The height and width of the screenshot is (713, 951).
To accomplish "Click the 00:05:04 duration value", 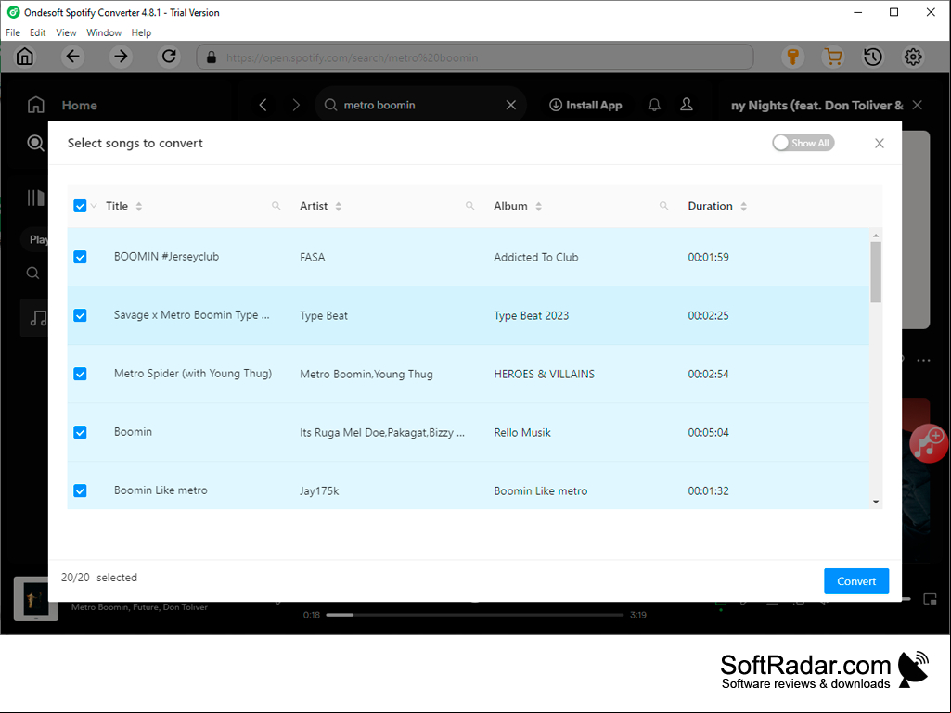I will (x=709, y=432).
